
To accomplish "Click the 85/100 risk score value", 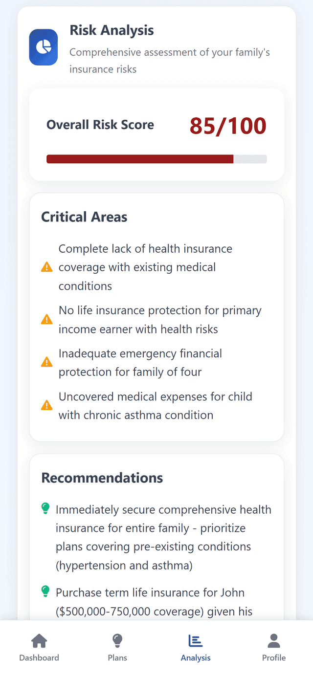I will pos(228,126).
